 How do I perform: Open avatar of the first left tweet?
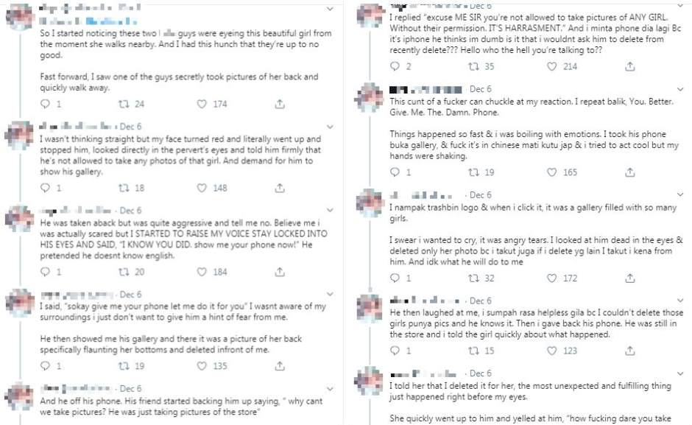[x=18, y=16]
